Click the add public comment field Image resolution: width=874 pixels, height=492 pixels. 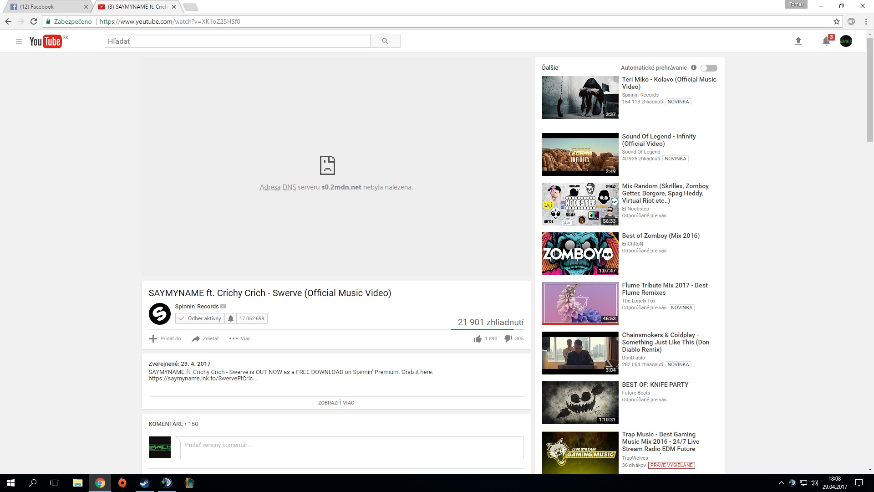click(x=352, y=448)
